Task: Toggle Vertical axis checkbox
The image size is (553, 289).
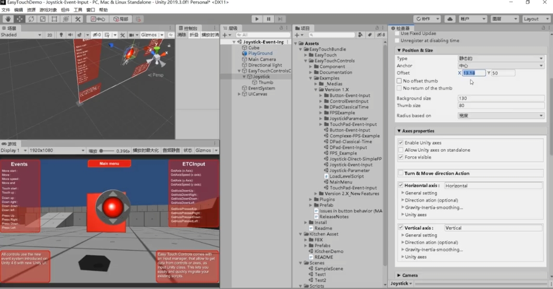Action: 401,228
